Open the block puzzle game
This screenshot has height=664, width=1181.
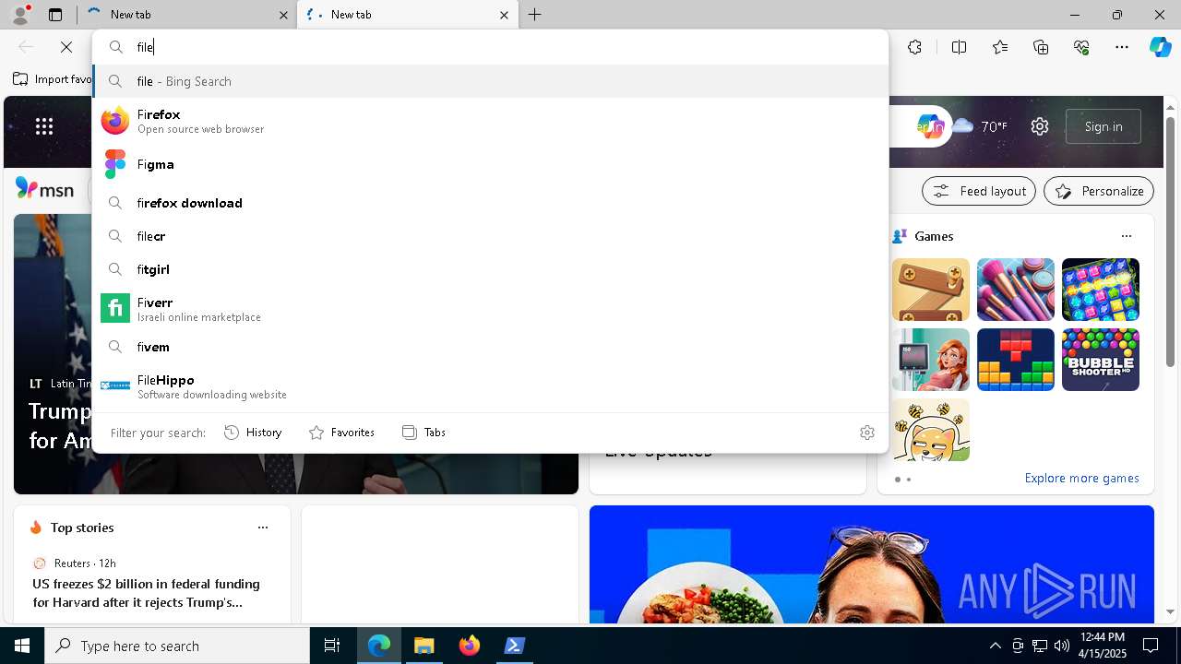1016,360
